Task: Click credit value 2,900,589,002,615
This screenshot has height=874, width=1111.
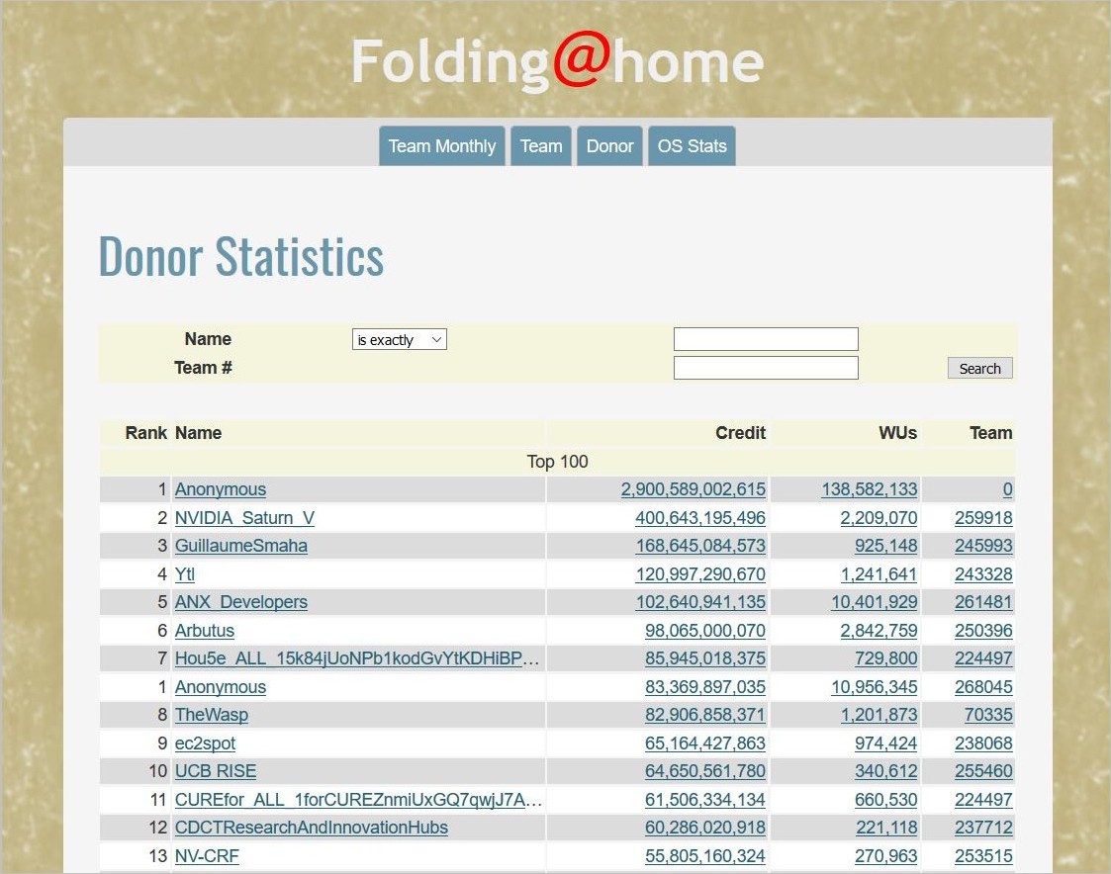Action: [693, 489]
